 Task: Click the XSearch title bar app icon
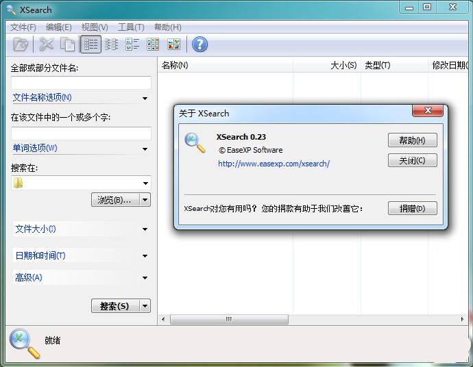pyautogui.click(x=11, y=10)
